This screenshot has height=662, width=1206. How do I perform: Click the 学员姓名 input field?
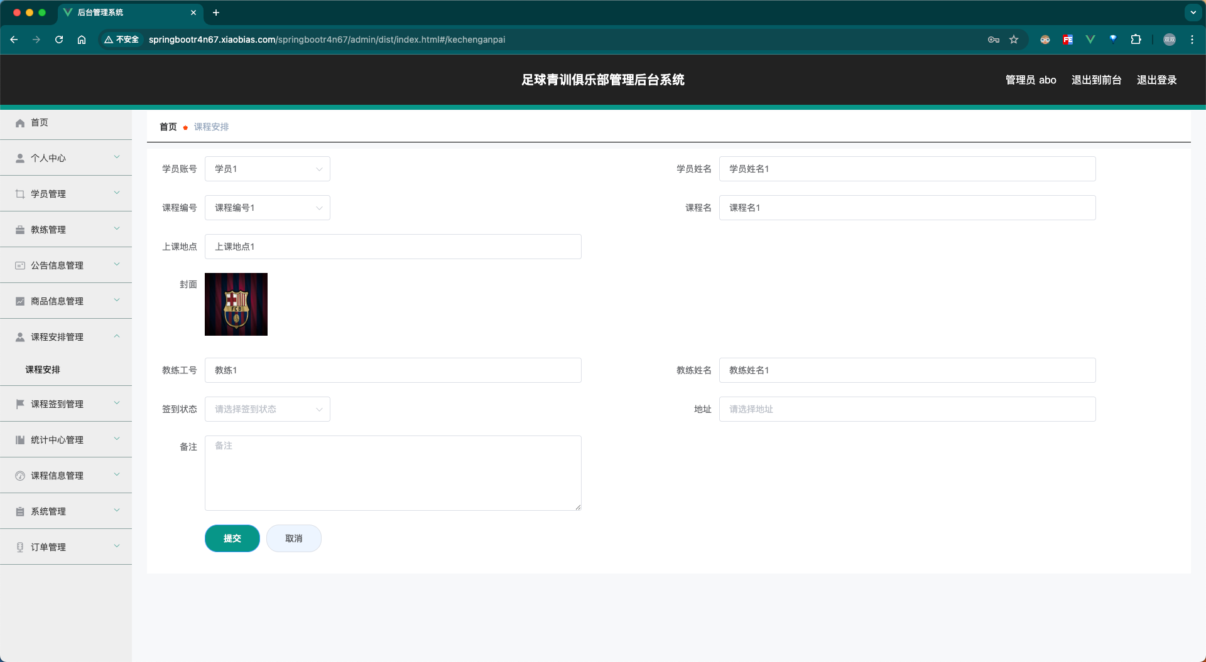pos(908,169)
